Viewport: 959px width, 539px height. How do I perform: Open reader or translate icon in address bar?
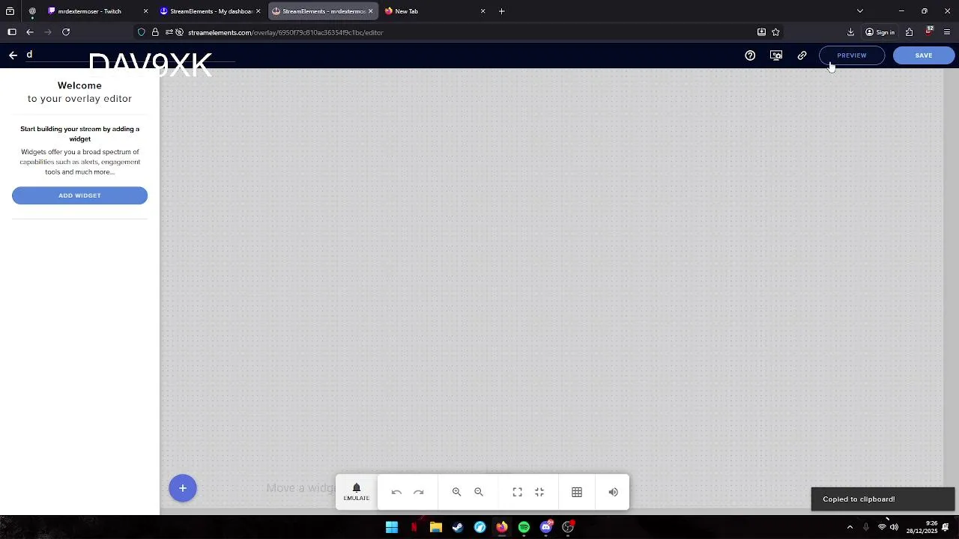(761, 32)
